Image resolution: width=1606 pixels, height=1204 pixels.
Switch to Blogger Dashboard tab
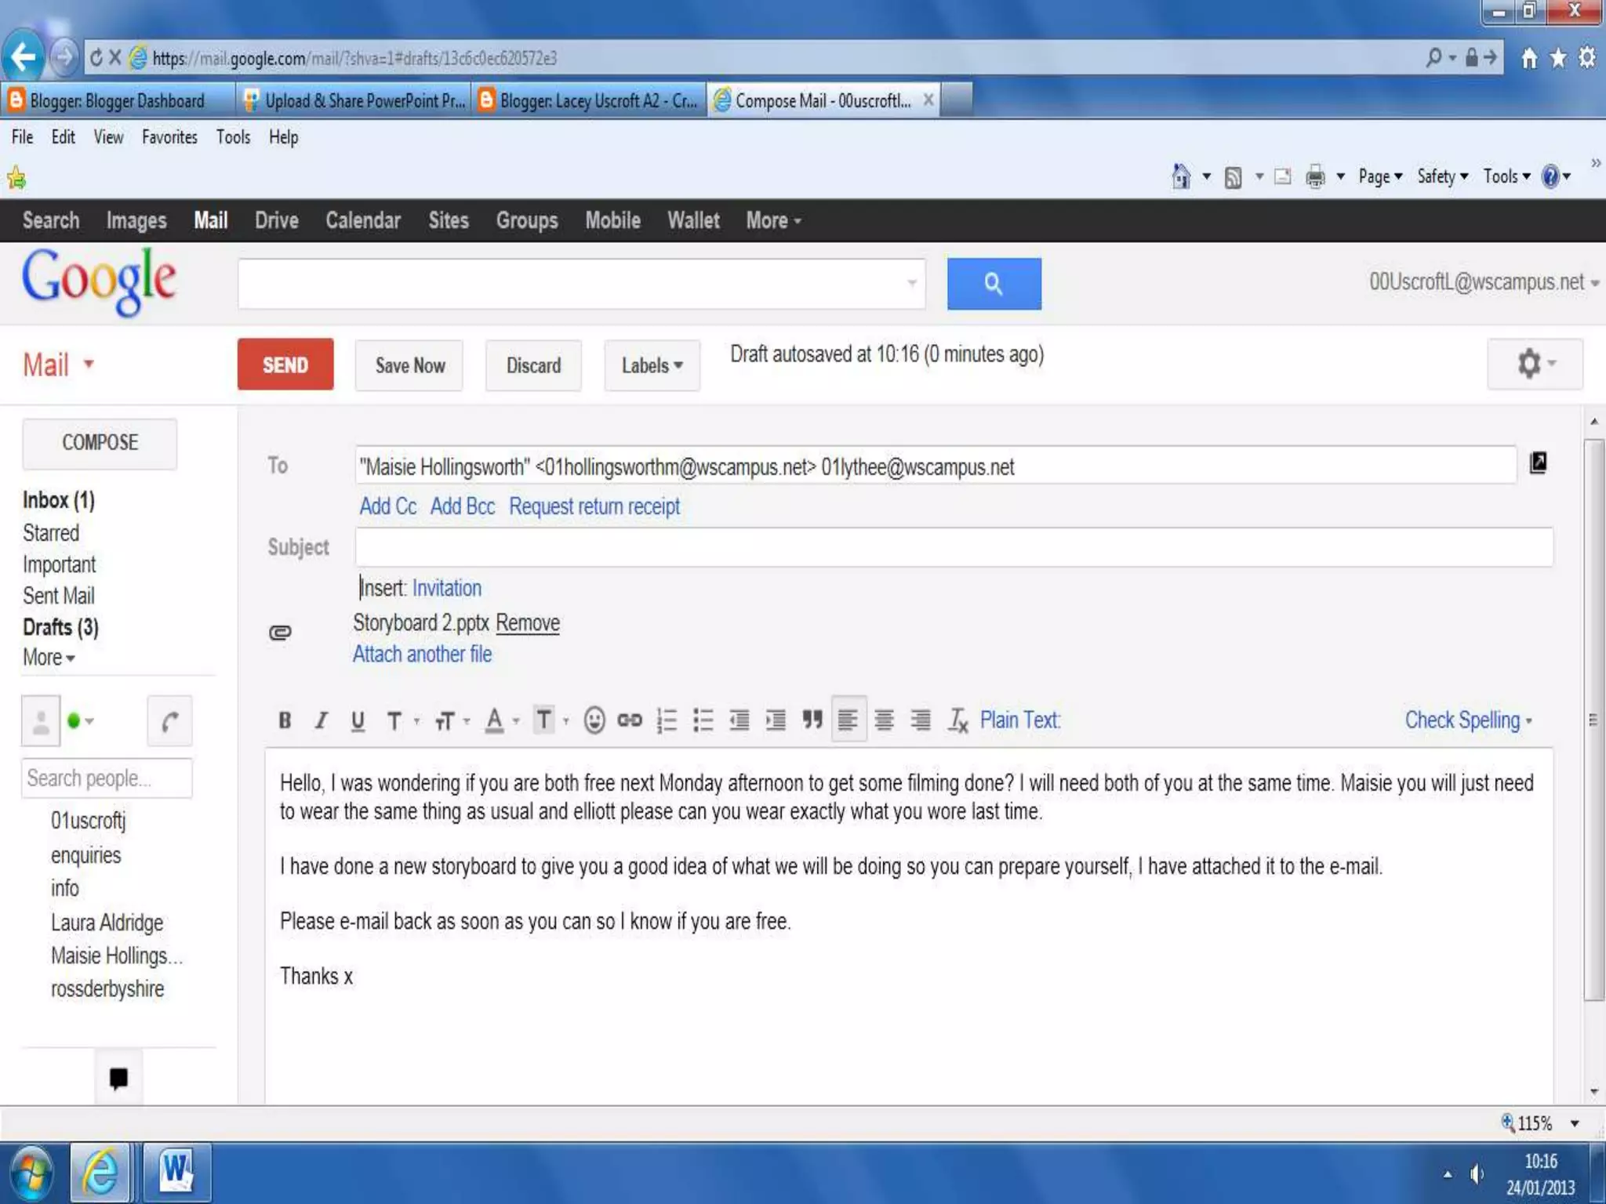click(x=118, y=101)
